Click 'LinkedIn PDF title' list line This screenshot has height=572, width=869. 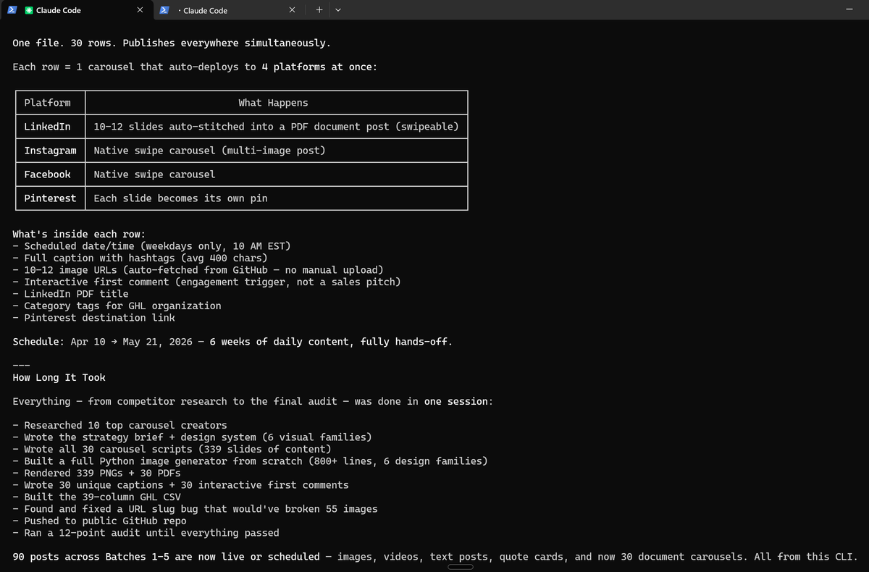[x=70, y=294]
